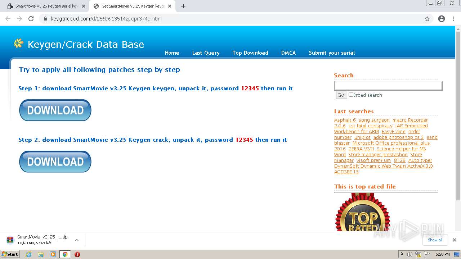The height and width of the screenshot is (259, 461).
Task: Click the padlock site info icon
Action: pyautogui.click(x=45, y=19)
